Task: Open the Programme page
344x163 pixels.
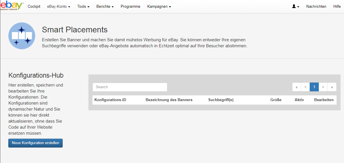Action: click(x=131, y=6)
